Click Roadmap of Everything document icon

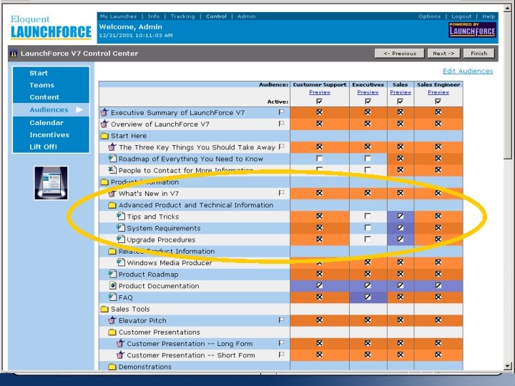click(112, 159)
